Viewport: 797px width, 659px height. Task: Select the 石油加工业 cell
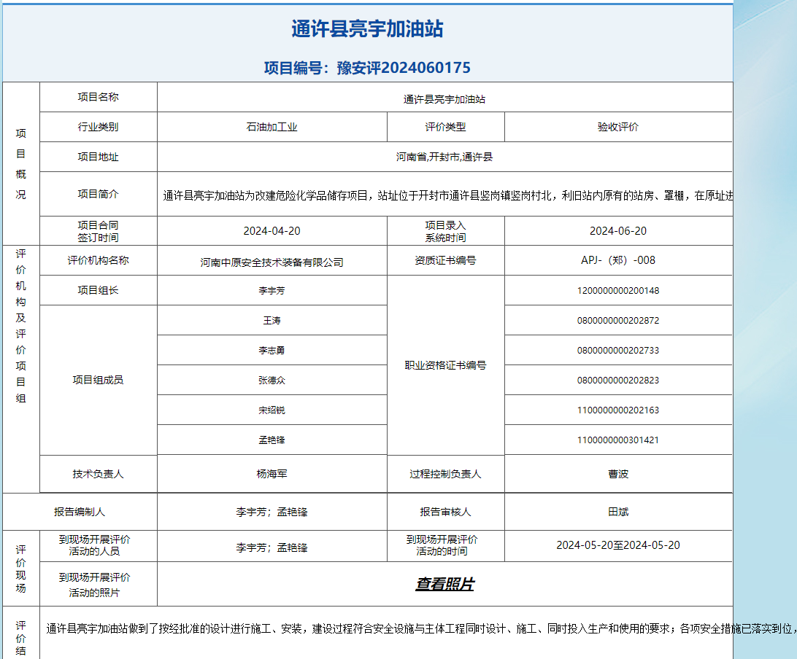coord(272,127)
